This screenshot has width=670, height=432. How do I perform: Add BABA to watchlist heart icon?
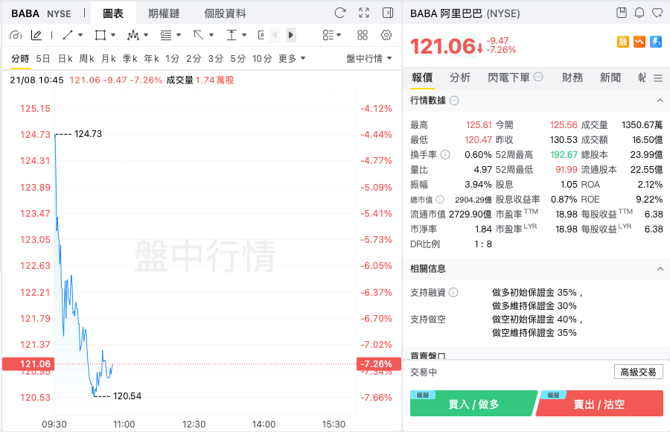(x=657, y=13)
